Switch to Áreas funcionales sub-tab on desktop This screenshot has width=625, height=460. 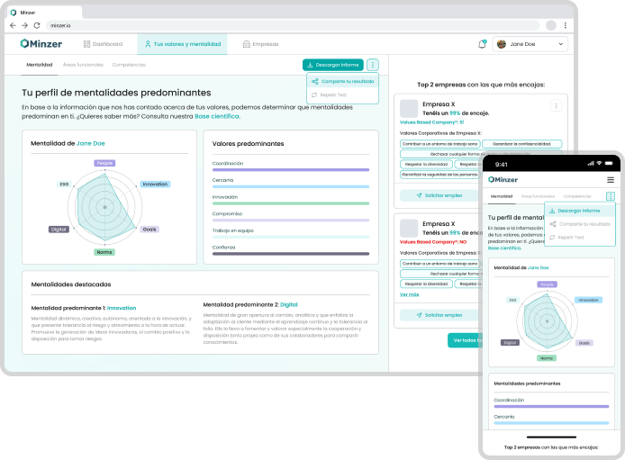click(x=83, y=65)
